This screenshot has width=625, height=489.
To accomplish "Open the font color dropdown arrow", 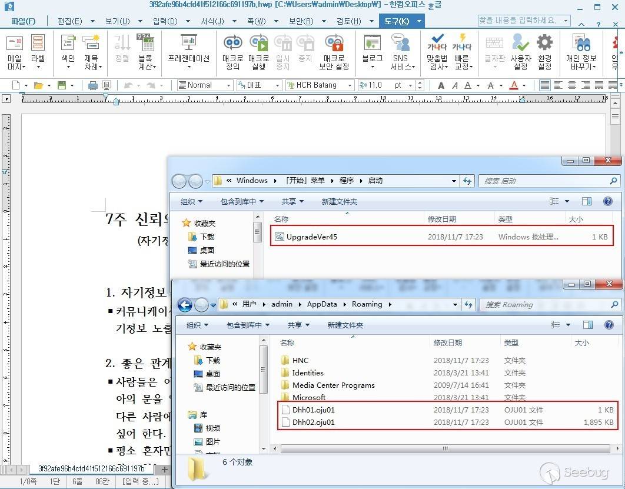I will click(524, 85).
